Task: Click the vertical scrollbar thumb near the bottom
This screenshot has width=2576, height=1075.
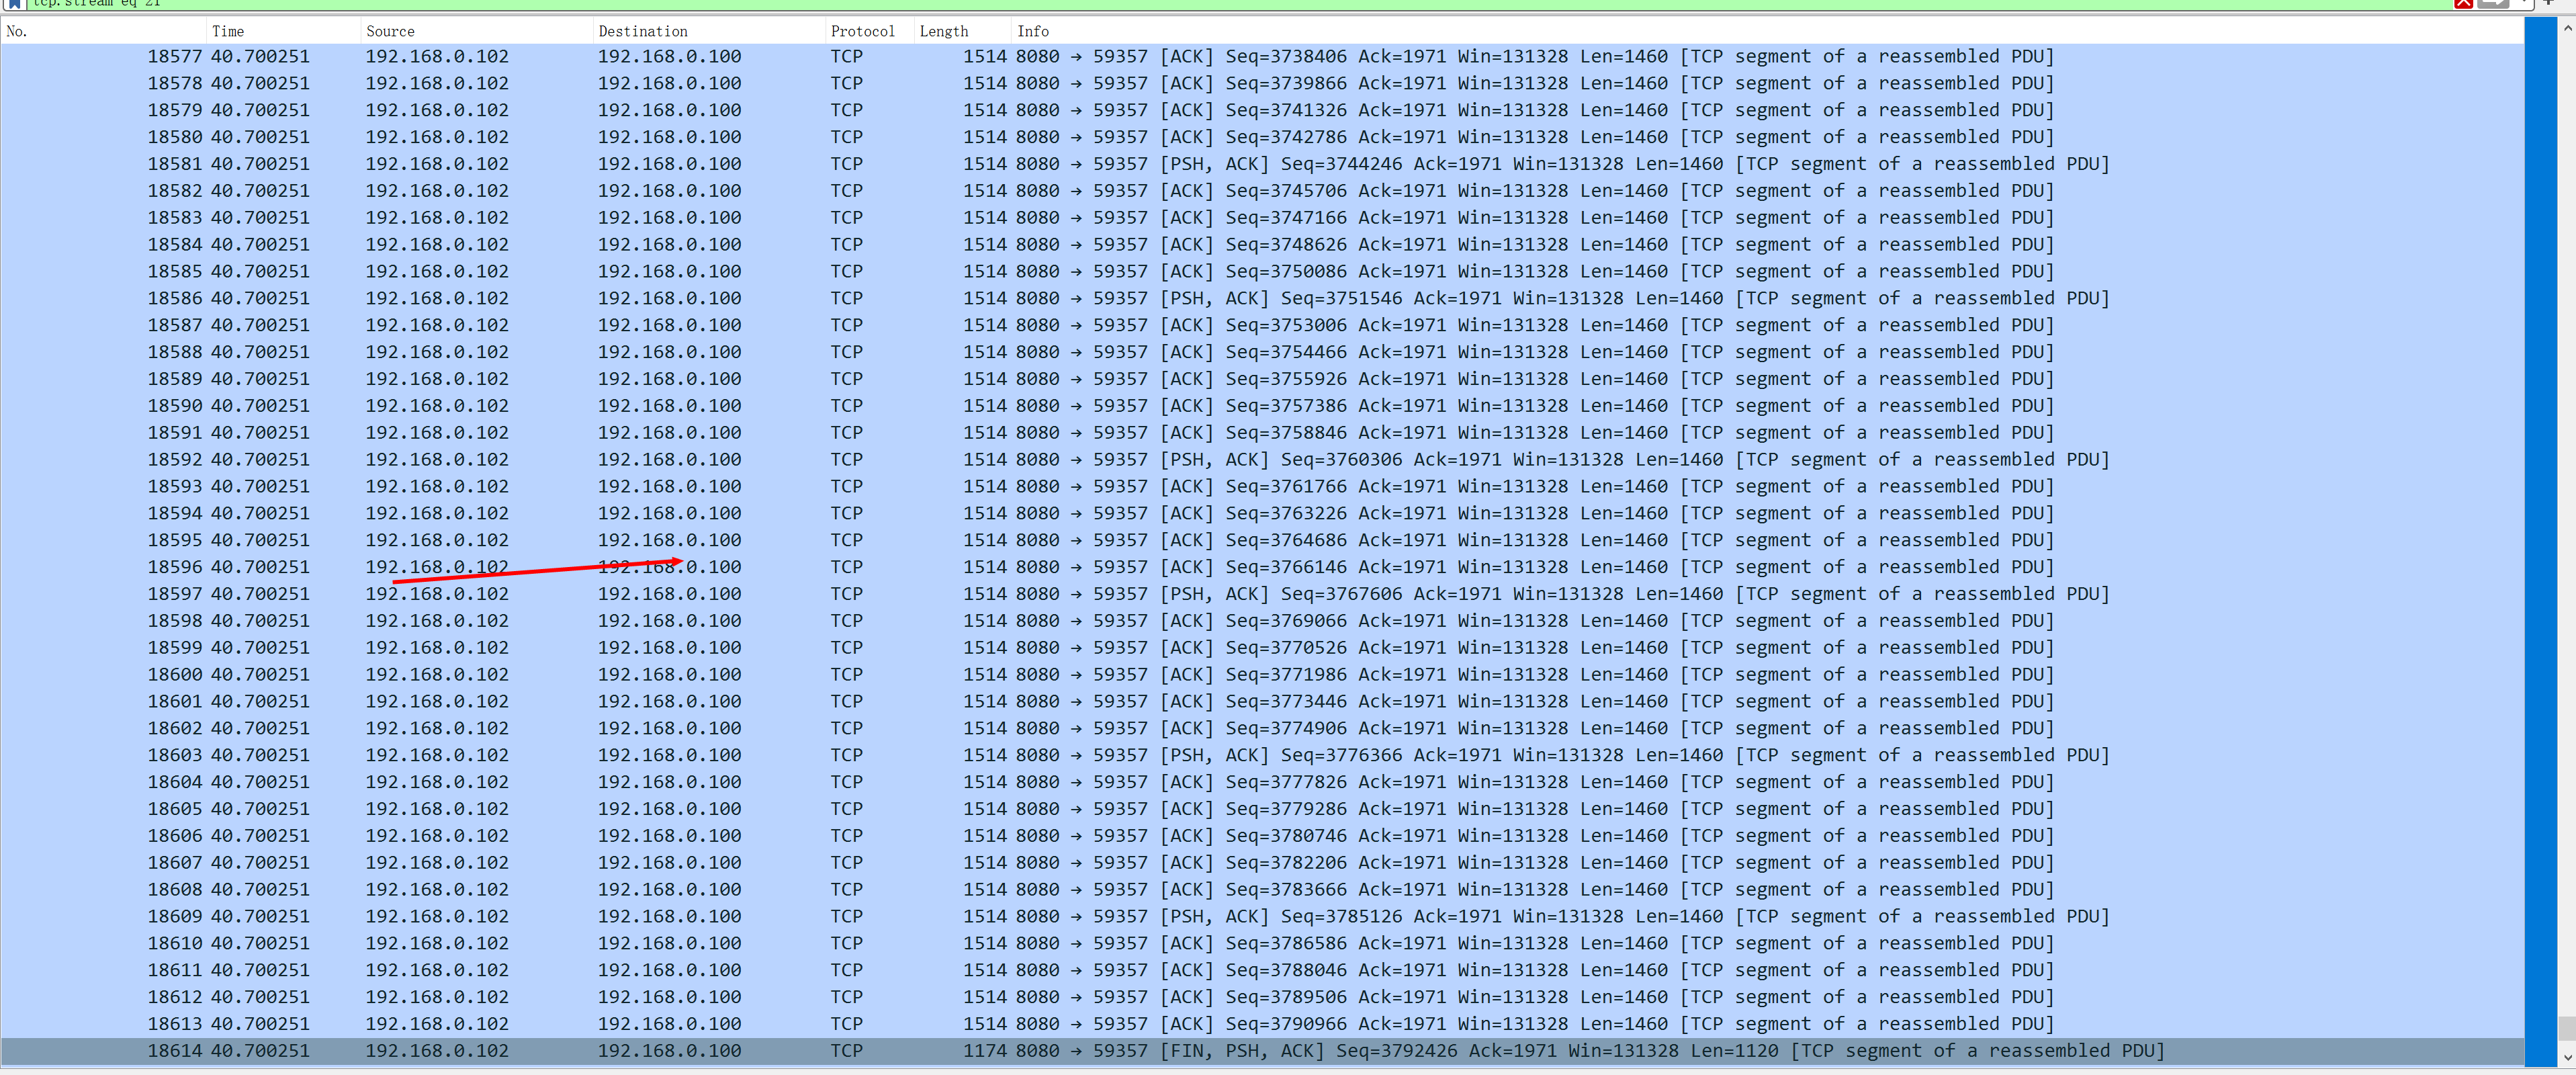Action: point(2567,1028)
